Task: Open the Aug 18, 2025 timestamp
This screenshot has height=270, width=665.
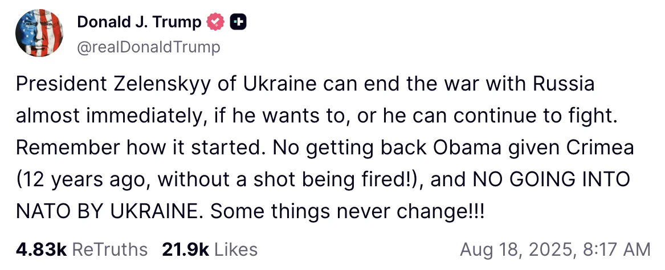Action: click(517, 249)
